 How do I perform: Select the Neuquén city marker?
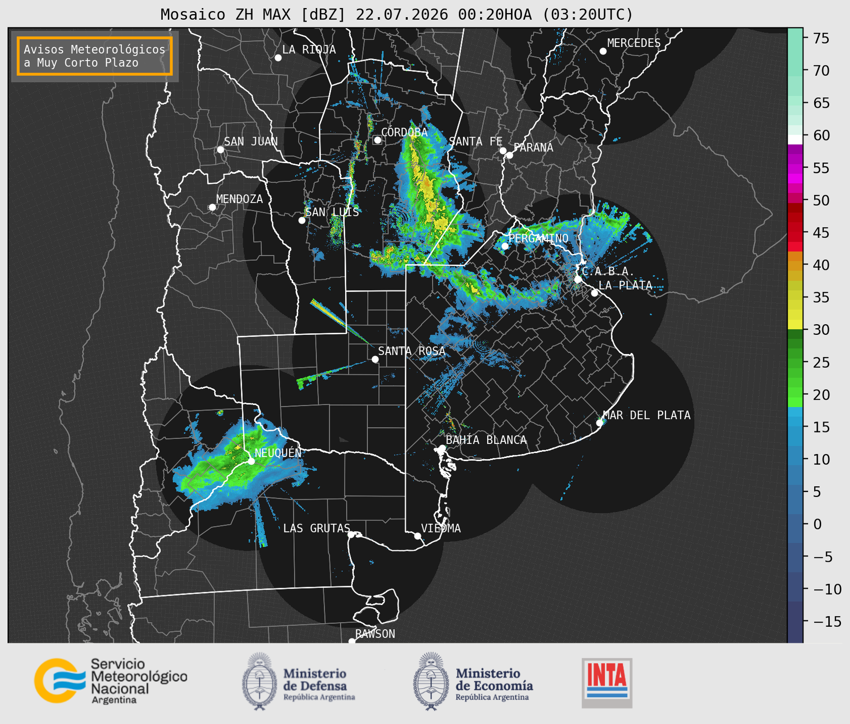[x=251, y=461]
